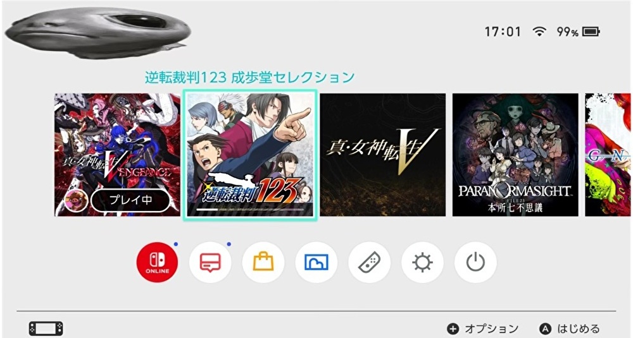Click the プレイ中 badge

click(x=130, y=200)
